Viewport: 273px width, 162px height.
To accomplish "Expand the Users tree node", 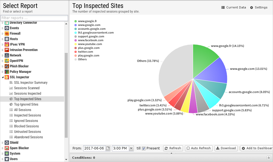I will point(3,159).
